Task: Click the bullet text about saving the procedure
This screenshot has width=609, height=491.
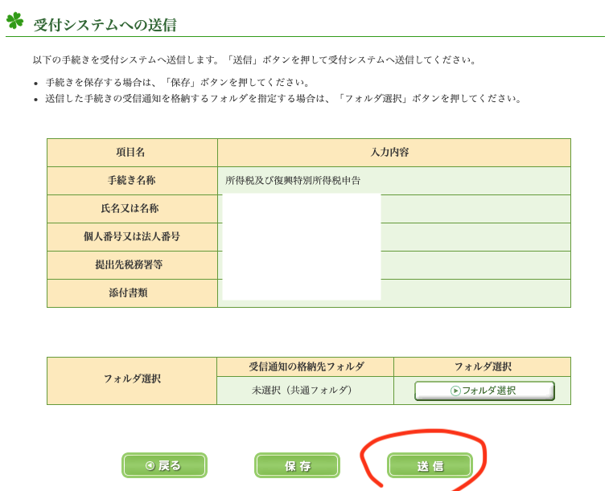Action: (x=178, y=83)
